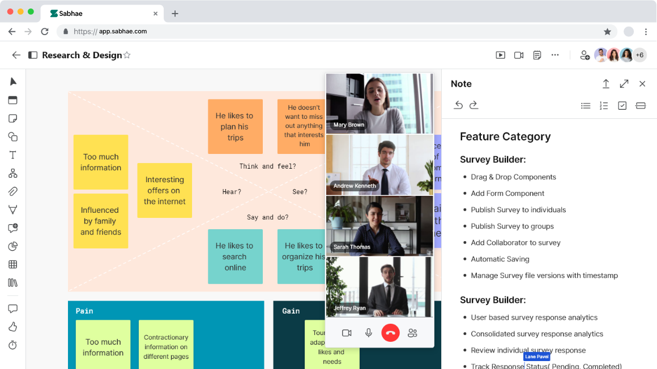This screenshot has width=657, height=369.
Task: Select the pen connector tool
Action: (13, 210)
